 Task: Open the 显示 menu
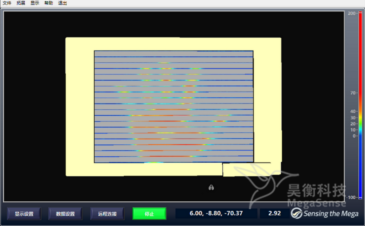pyautogui.click(x=34, y=3)
